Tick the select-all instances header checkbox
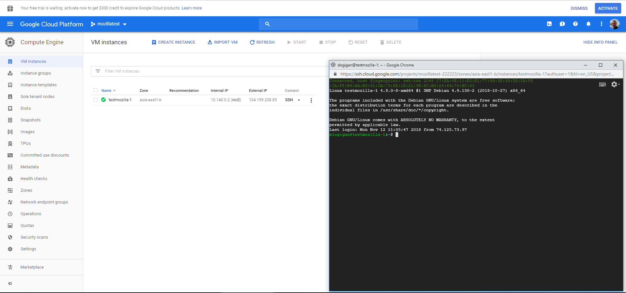 click(96, 91)
